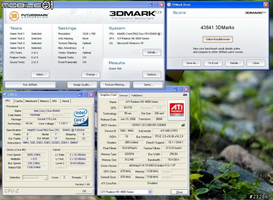Click Details in the Score window
This screenshot has height=200, width=273.
[x=235, y=63]
